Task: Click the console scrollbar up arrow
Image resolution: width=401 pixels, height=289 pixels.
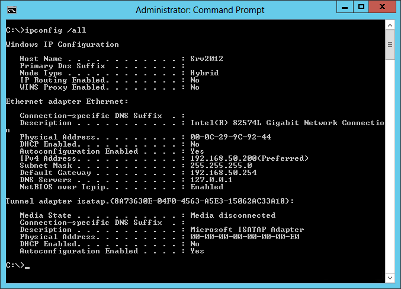Action: click(390, 25)
